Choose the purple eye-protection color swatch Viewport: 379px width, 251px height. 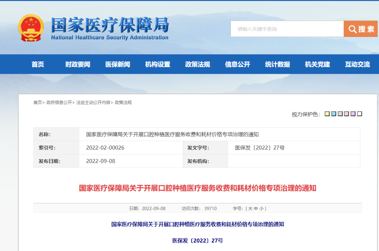click(353, 114)
